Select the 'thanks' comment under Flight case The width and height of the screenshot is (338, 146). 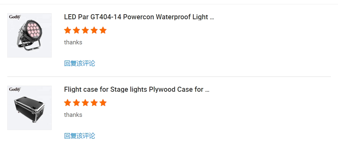click(x=73, y=115)
